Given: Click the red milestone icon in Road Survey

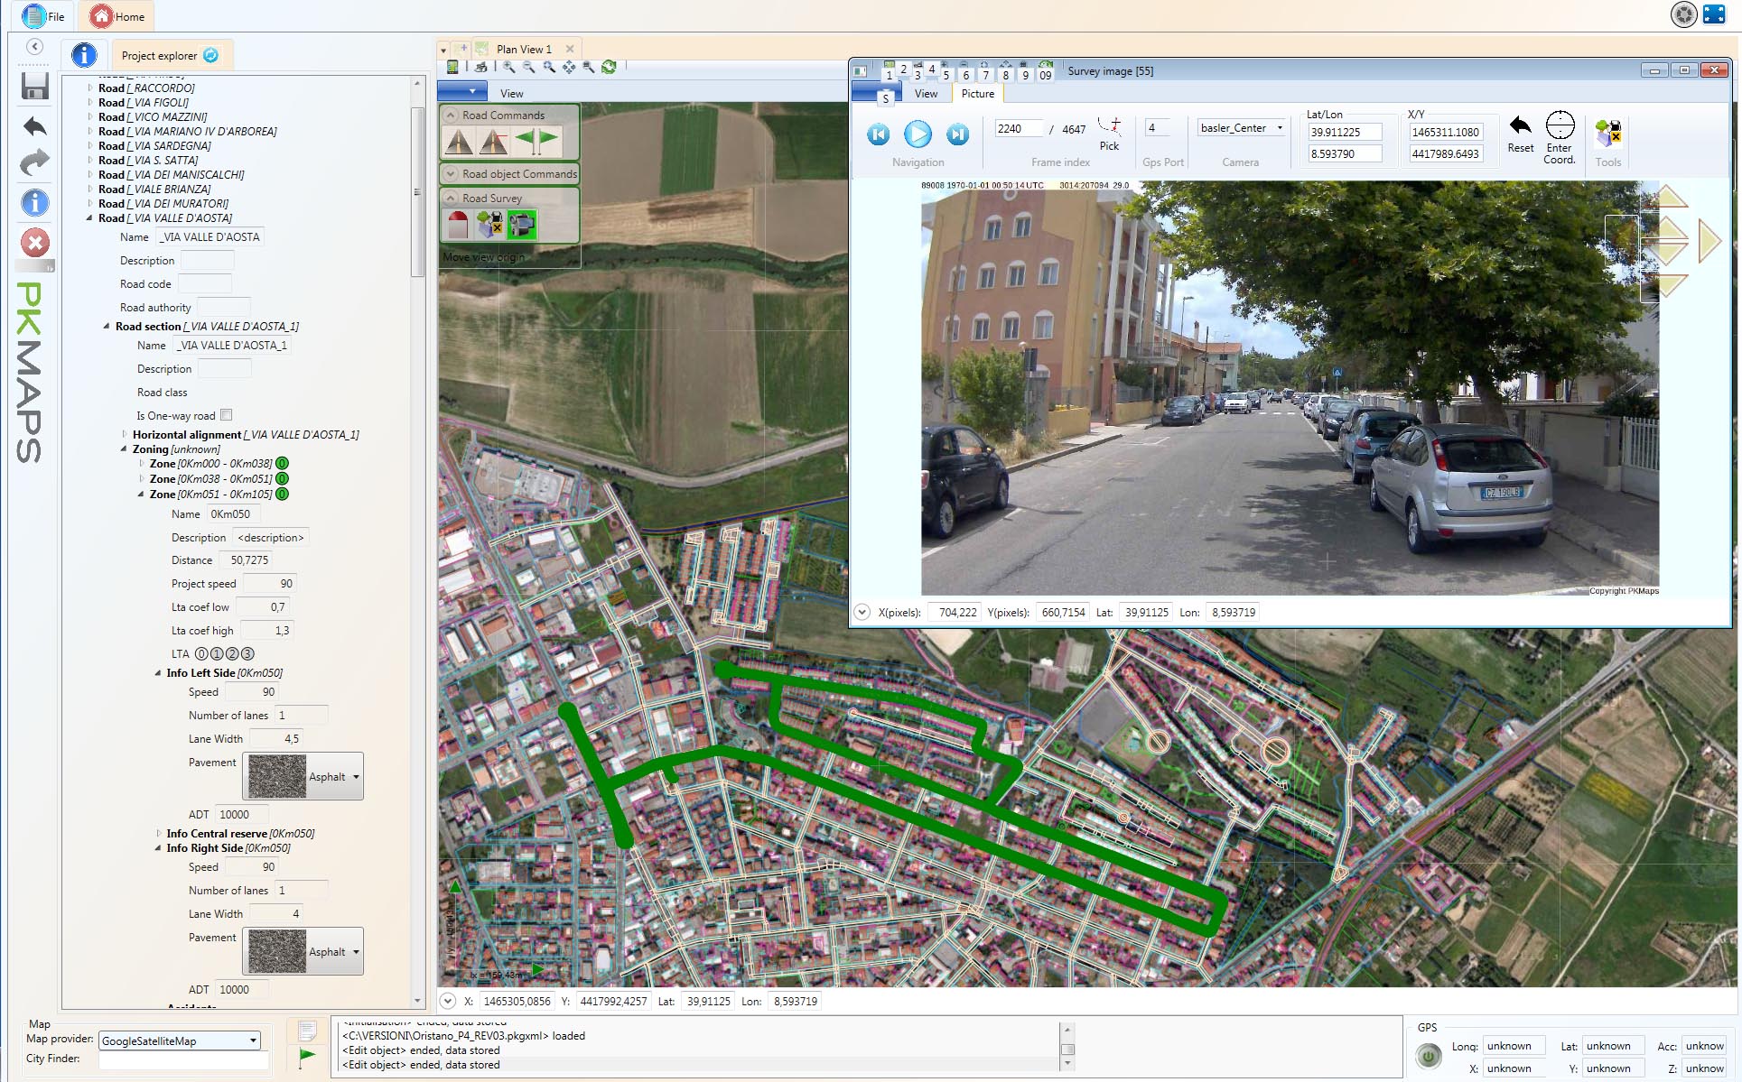Looking at the screenshot, I should point(458,224).
